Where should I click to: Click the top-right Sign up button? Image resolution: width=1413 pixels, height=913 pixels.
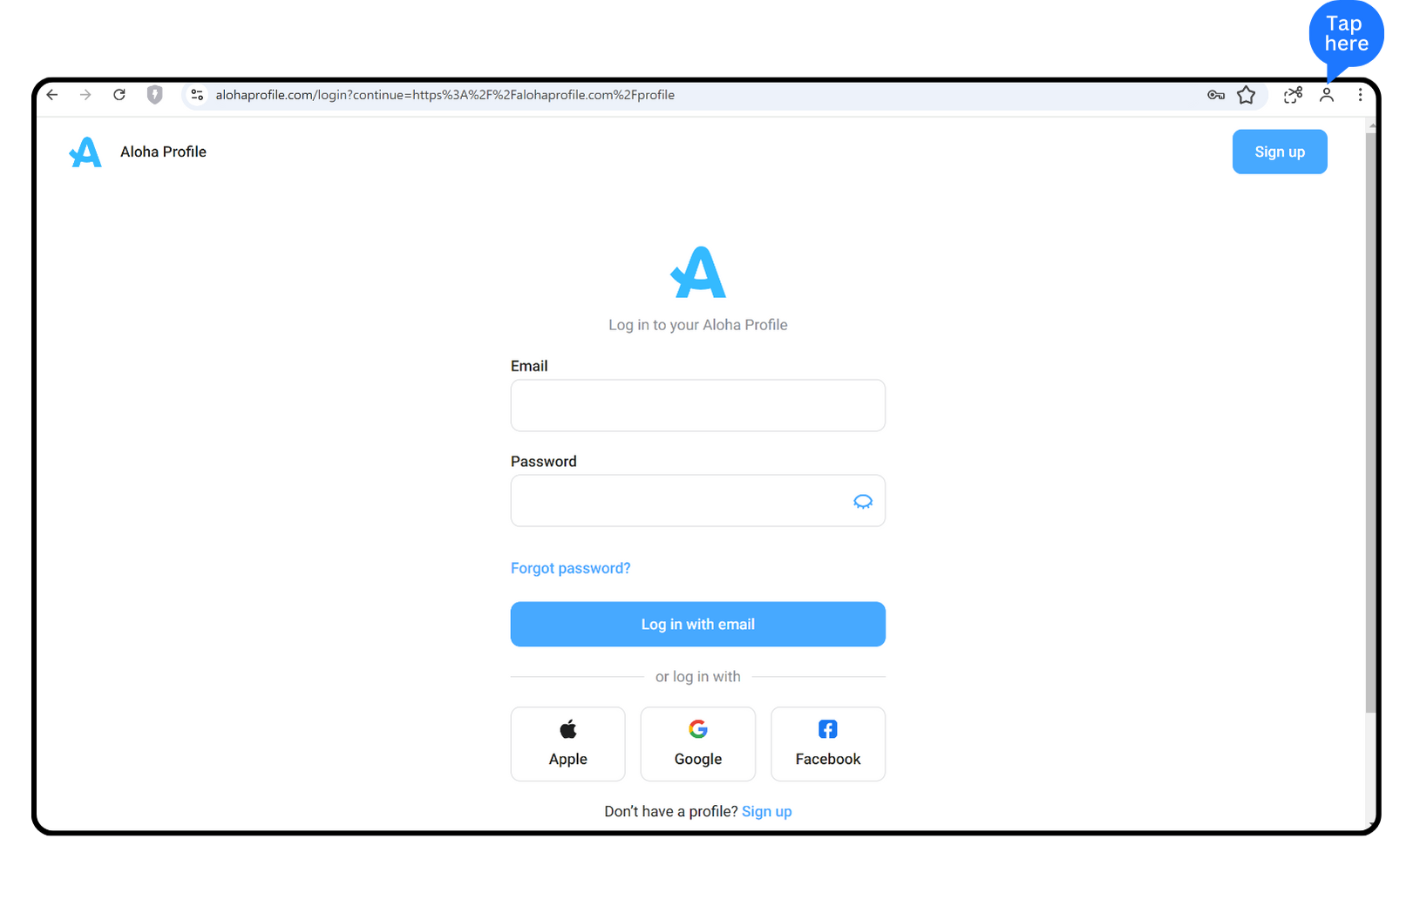click(x=1280, y=152)
